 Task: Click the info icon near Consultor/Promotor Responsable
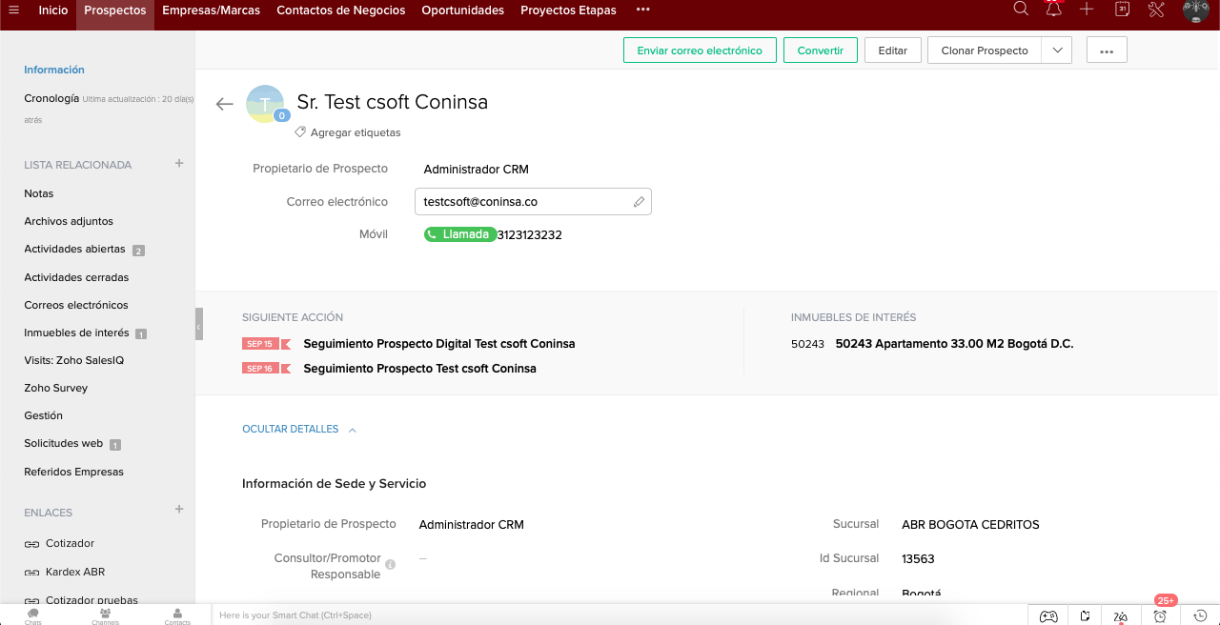pos(390,564)
